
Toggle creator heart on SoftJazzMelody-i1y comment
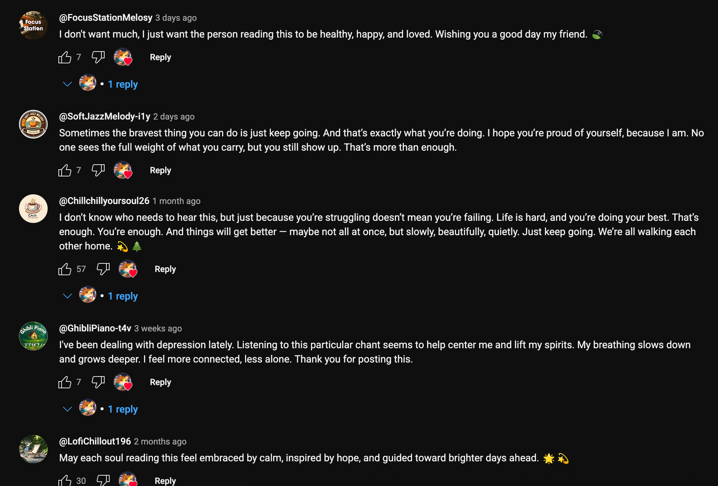coord(123,170)
